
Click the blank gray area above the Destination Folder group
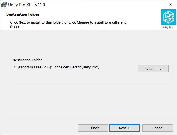tap(88, 45)
